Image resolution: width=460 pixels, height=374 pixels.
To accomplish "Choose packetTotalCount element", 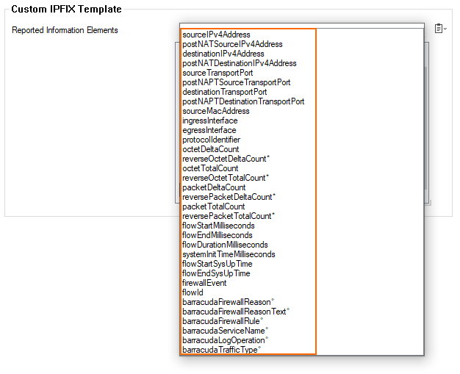I will coord(213,206).
